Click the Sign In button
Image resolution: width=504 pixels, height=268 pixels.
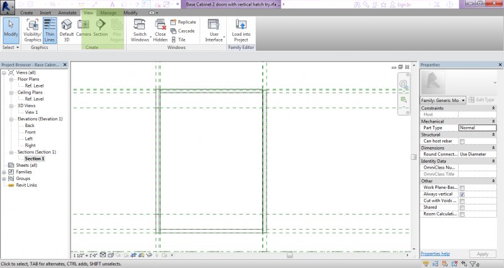point(401,4)
